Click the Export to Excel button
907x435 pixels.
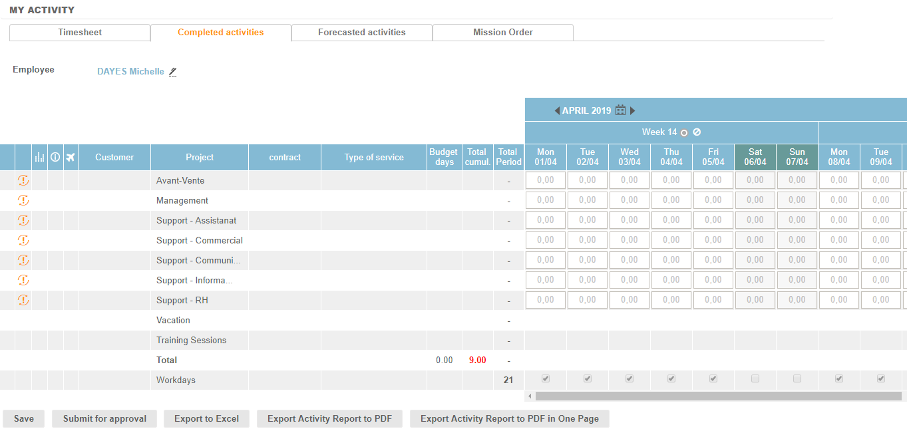pyautogui.click(x=206, y=419)
